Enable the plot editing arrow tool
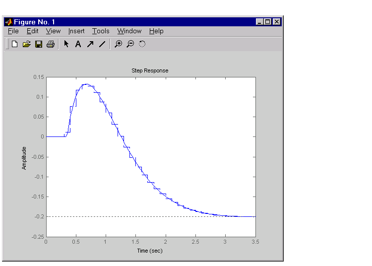The height and width of the screenshot is (266, 372). (x=66, y=44)
